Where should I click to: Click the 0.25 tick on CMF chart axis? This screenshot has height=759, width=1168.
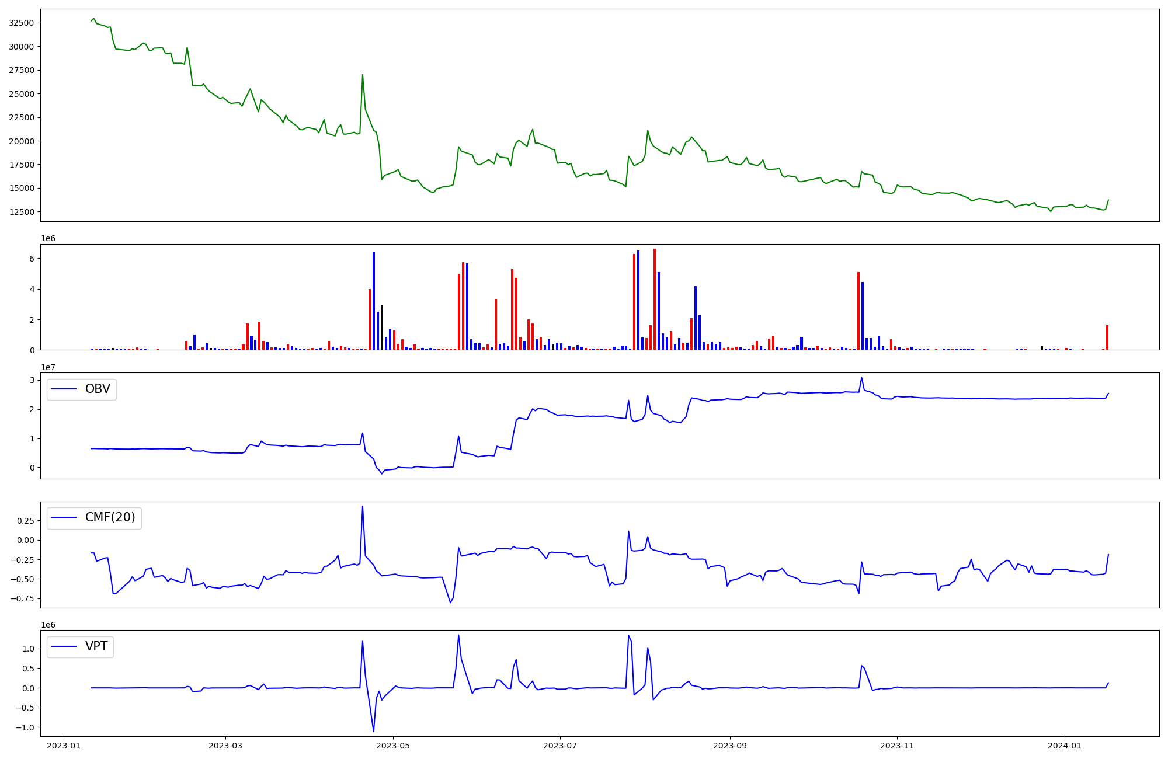[x=25, y=521]
